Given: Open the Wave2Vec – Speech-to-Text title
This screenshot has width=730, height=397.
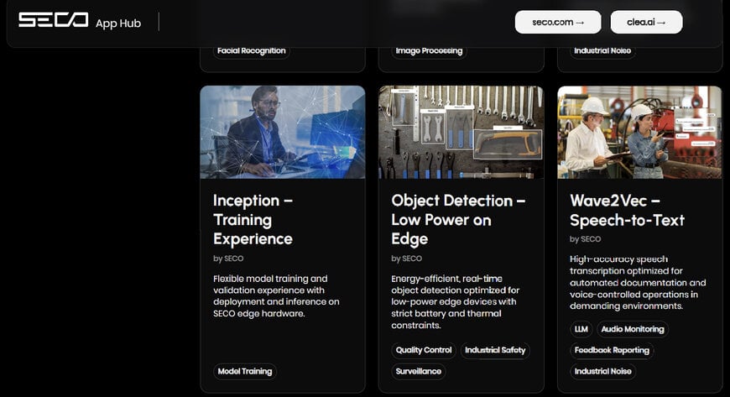Looking at the screenshot, I should tap(627, 210).
